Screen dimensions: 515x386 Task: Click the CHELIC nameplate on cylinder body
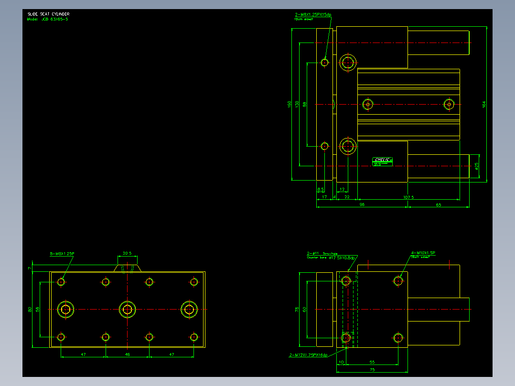[x=382, y=161]
